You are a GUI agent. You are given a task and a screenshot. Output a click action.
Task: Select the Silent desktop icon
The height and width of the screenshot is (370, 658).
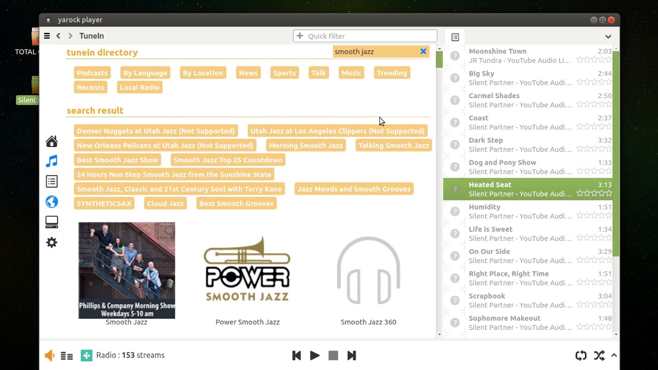(27, 90)
